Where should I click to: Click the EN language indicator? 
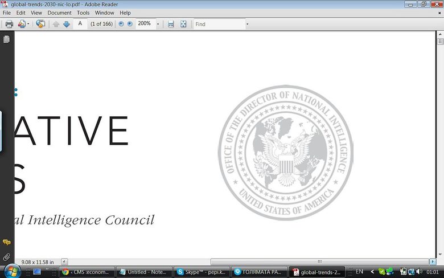point(359,272)
